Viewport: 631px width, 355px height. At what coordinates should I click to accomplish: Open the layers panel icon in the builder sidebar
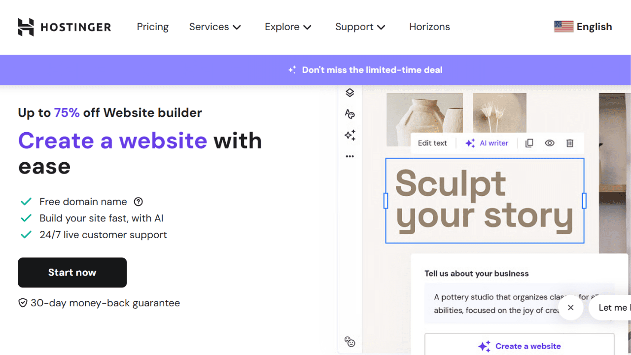pos(350,93)
